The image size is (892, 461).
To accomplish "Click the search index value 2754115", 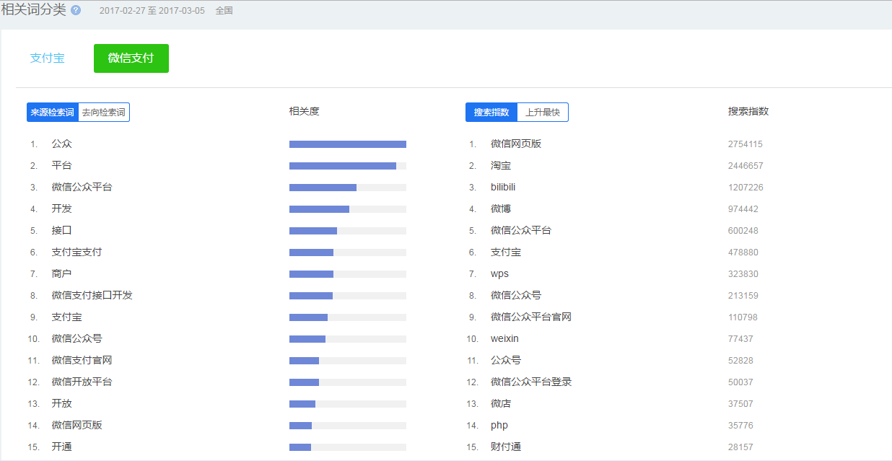I will click(x=745, y=144).
